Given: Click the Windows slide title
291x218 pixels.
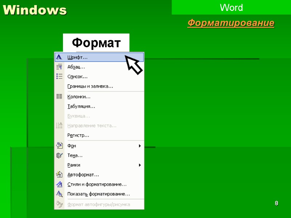Looking at the screenshot, I should [x=35, y=10].
